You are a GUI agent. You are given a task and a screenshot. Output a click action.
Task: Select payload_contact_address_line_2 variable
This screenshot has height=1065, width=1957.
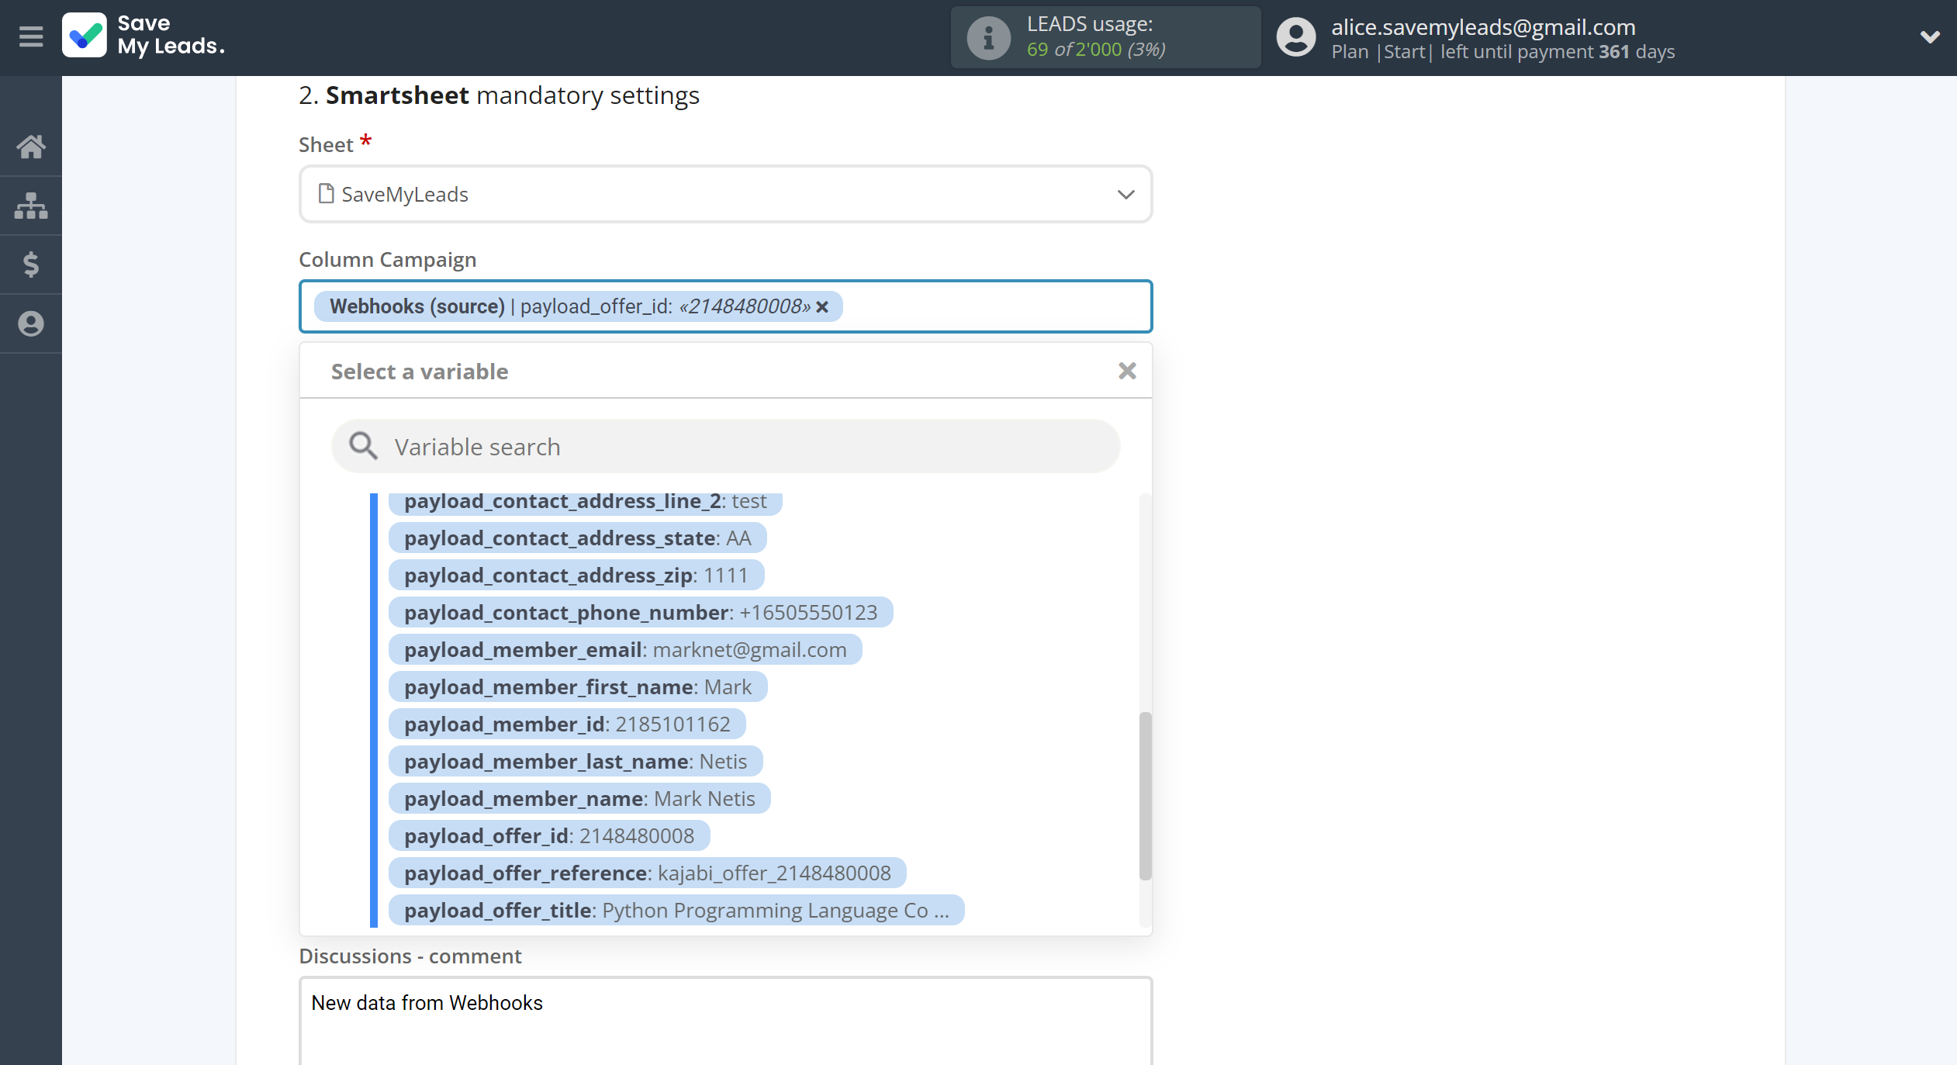[x=585, y=502]
